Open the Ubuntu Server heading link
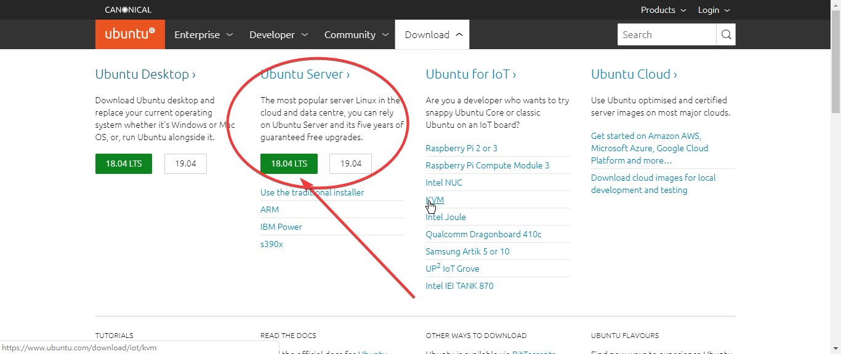Viewport: 841px width, 354px height. pos(305,74)
